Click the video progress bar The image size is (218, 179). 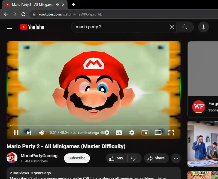coord(94,126)
